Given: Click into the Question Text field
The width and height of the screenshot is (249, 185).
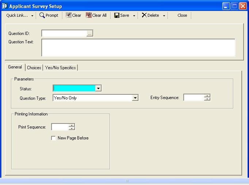Looking at the screenshot, I should tap(138, 47).
